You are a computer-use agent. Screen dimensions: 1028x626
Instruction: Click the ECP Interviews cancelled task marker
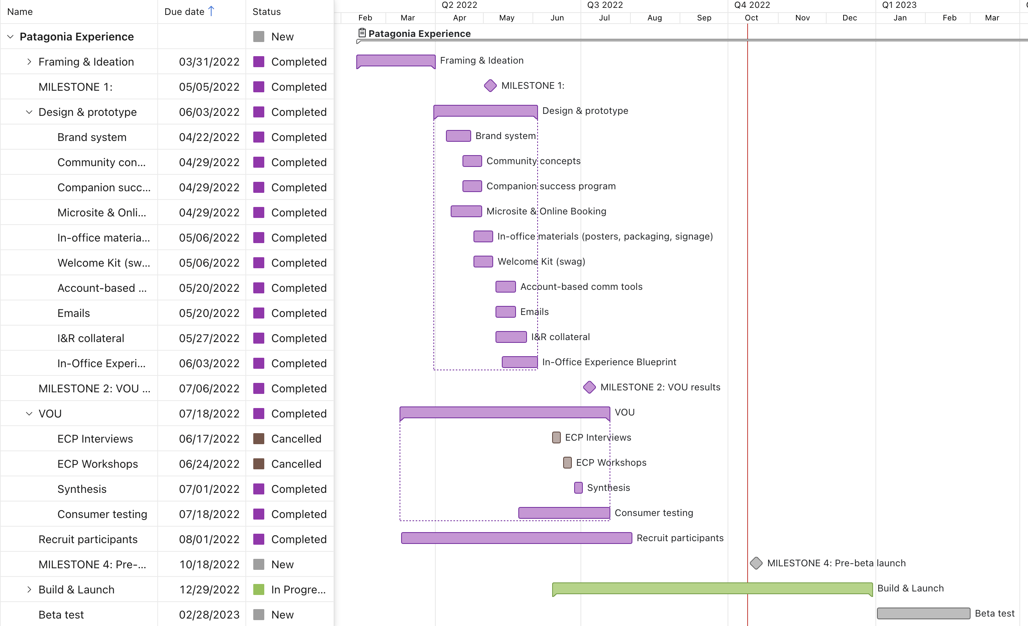pyautogui.click(x=556, y=437)
